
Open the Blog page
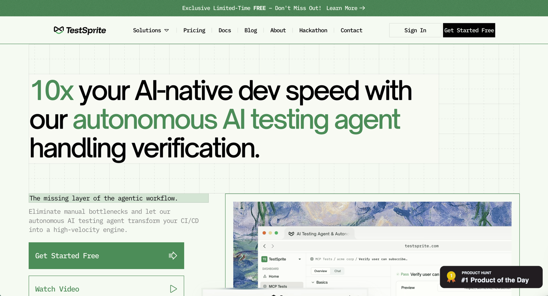click(x=251, y=30)
